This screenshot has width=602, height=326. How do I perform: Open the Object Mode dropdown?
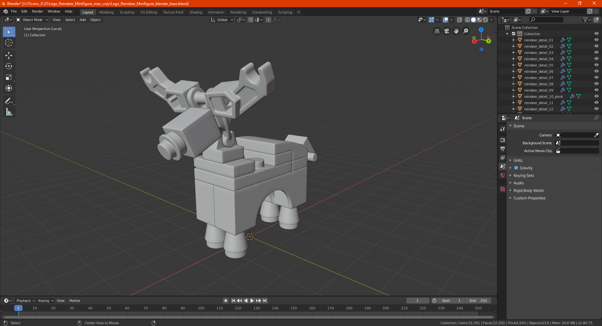(32, 20)
